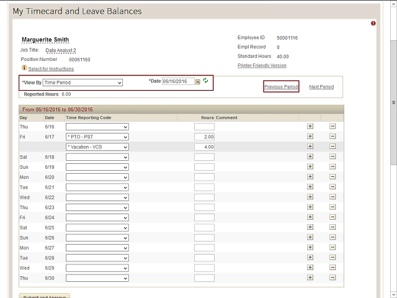The width and height of the screenshot is (397, 298).
Task: Open the View By dropdown
Action: point(83,82)
